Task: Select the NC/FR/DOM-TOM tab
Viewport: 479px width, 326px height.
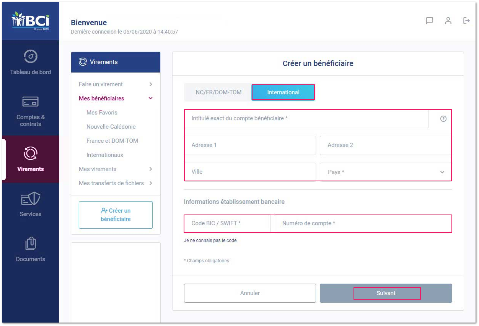Action: 218,92
